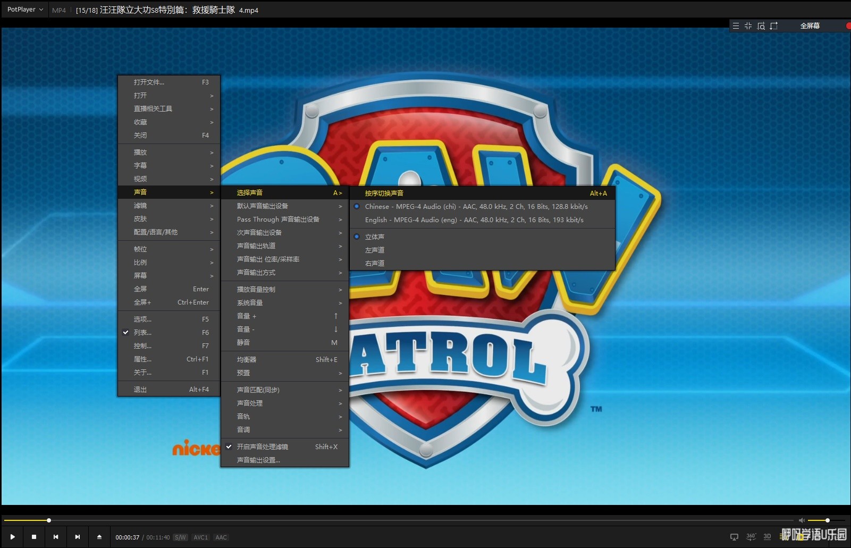This screenshot has height=548, width=851.
Task: Open 属性... Ctrl+F1 menu item
Action: click(169, 359)
